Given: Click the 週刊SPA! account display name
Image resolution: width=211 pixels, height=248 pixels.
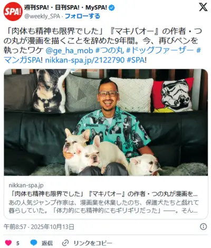Looking at the screenshot, I should point(65,7).
